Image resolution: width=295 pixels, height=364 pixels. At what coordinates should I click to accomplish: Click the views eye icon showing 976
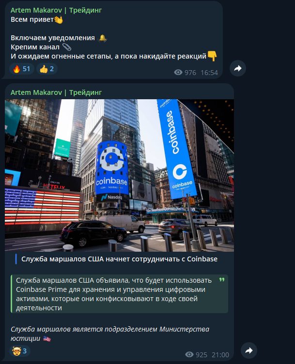(x=178, y=73)
